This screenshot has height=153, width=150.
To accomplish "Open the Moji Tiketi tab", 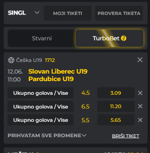I will tap(67, 13).
